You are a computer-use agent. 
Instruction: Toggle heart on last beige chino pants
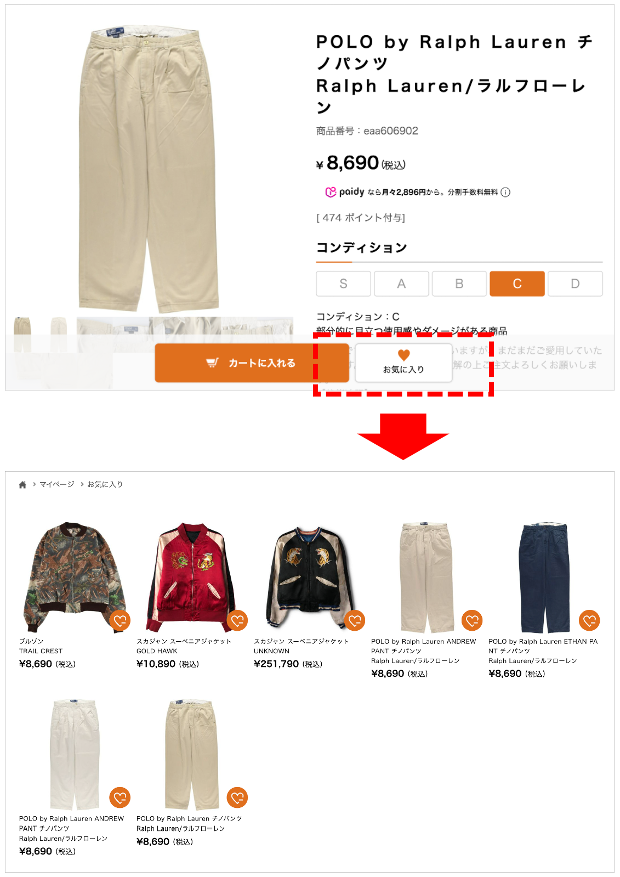point(237,797)
